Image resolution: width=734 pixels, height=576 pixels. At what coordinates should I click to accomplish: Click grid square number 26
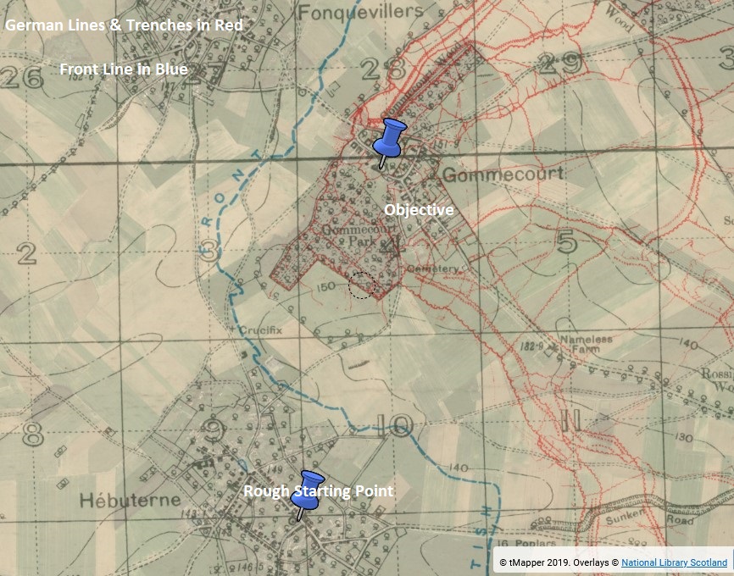click(x=21, y=78)
